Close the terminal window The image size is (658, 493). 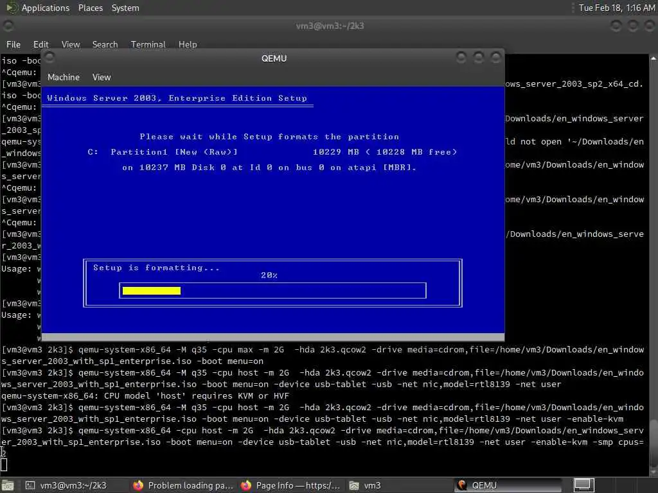pos(650,26)
